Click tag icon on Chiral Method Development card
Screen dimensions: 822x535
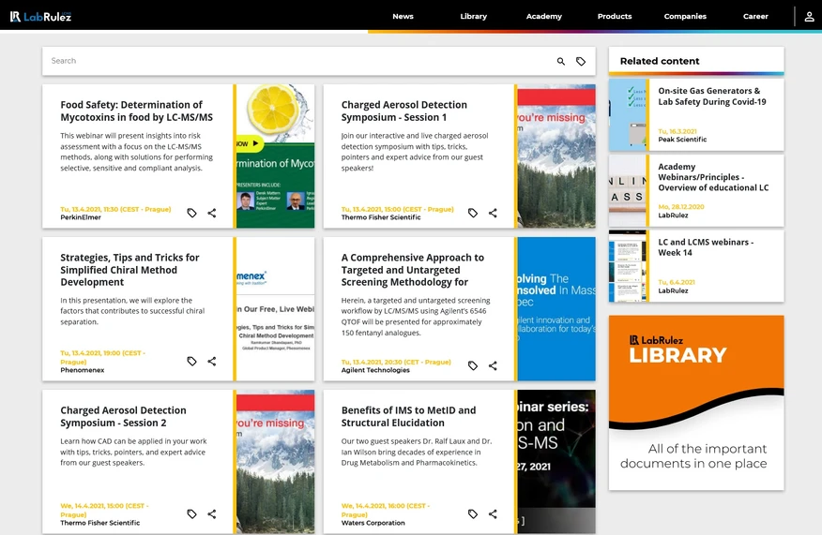[191, 362]
